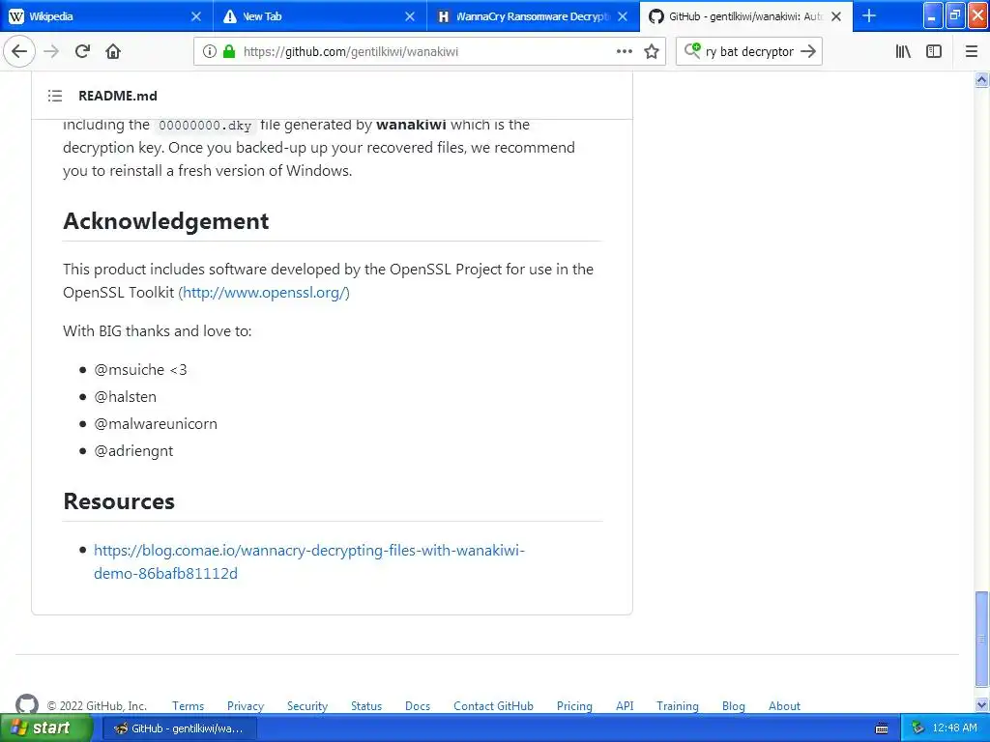Click the @msuiche <3 list item
The image size is (990, 742).
point(141,370)
